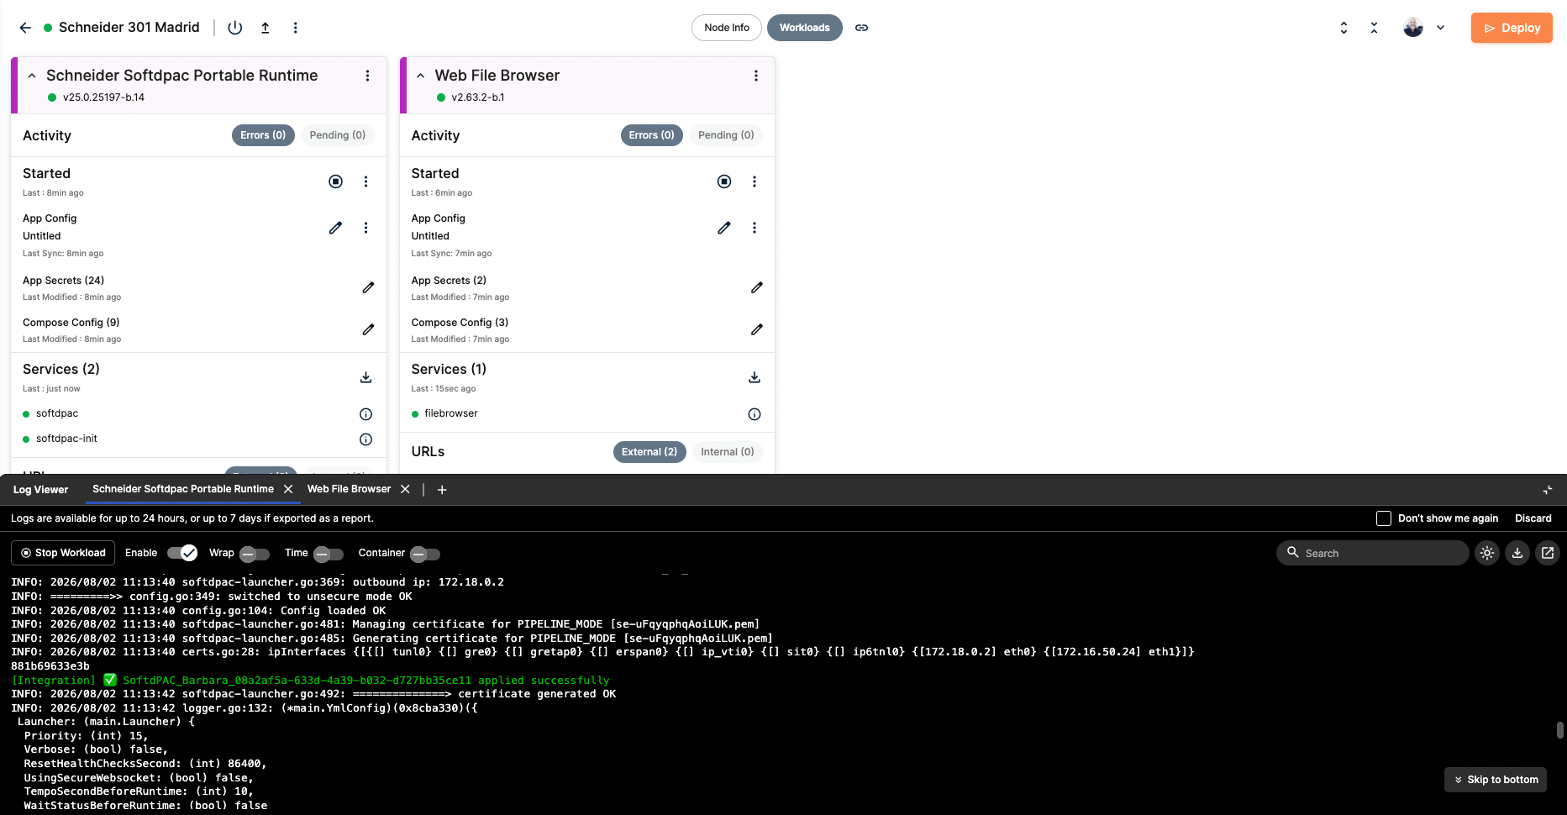Discard the log availability notice
This screenshot has height=815, width=1567.
click(1533, 518)
